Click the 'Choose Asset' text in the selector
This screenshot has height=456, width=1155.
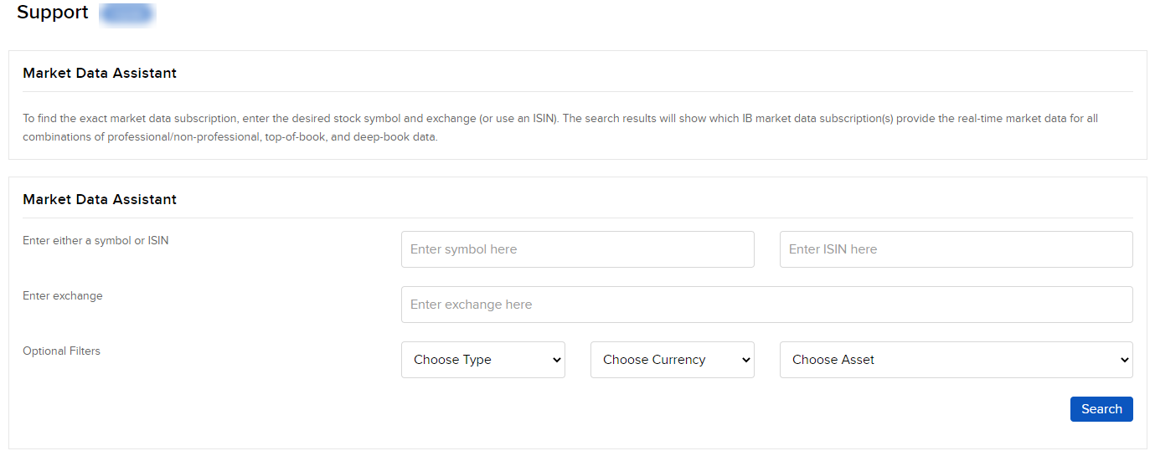click(x=833, y=360)
